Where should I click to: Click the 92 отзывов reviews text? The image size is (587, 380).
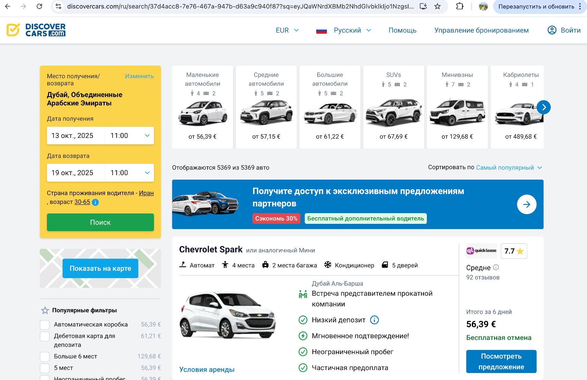click(x=483, y=277)
